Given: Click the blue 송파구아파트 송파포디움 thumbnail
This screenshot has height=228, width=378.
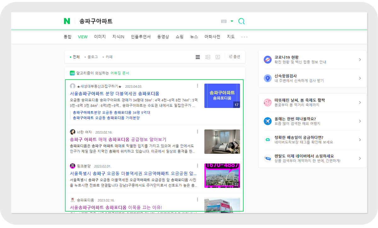Looking at the screenshot, I should coord(222,96).
